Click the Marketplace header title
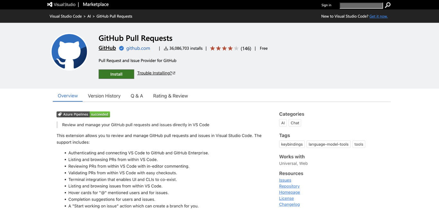 (96, 4)
